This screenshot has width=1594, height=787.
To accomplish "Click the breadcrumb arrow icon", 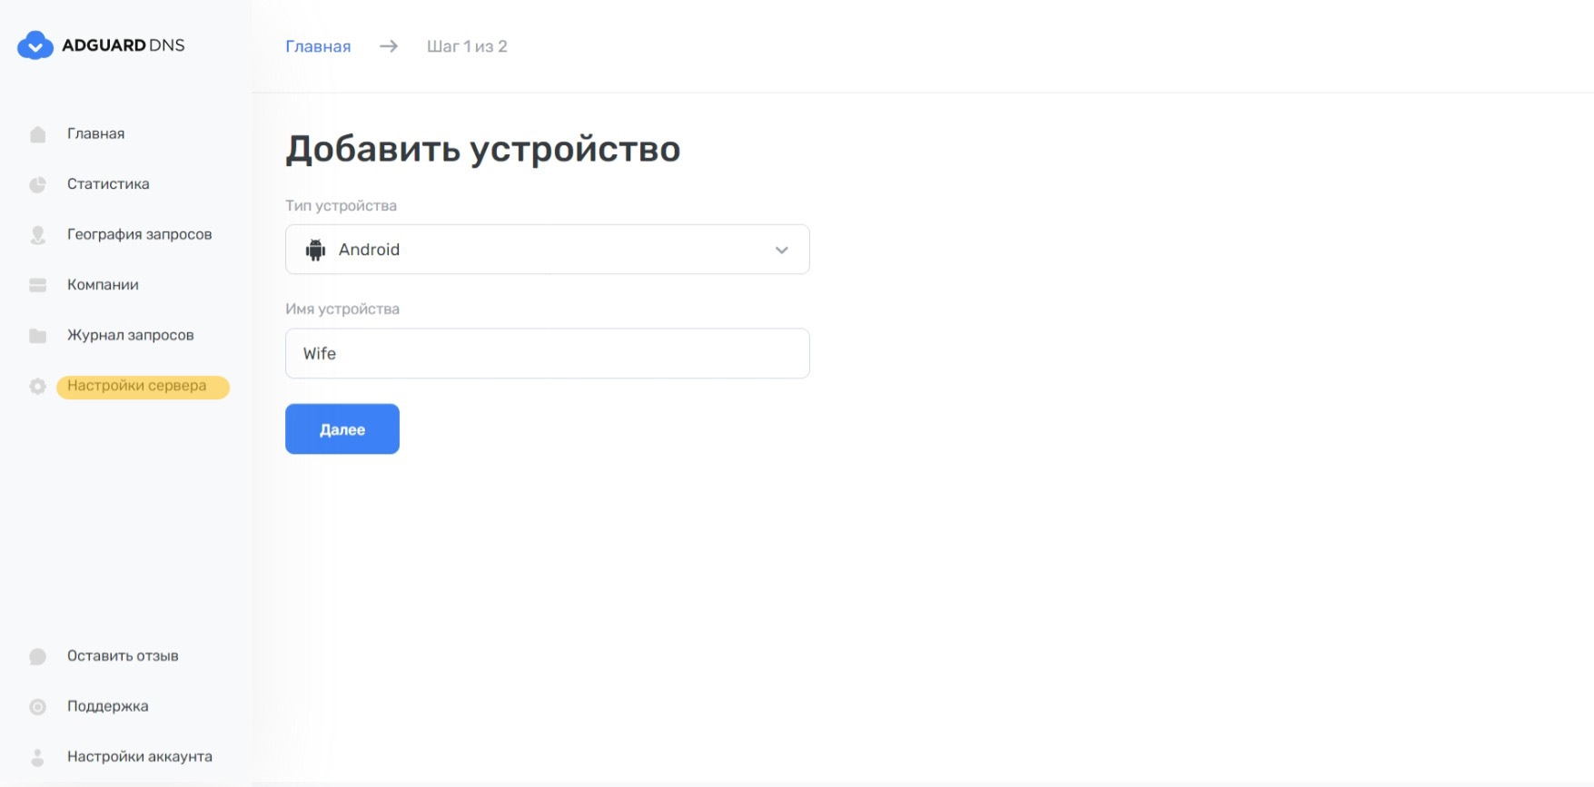I will pos(389,46).
